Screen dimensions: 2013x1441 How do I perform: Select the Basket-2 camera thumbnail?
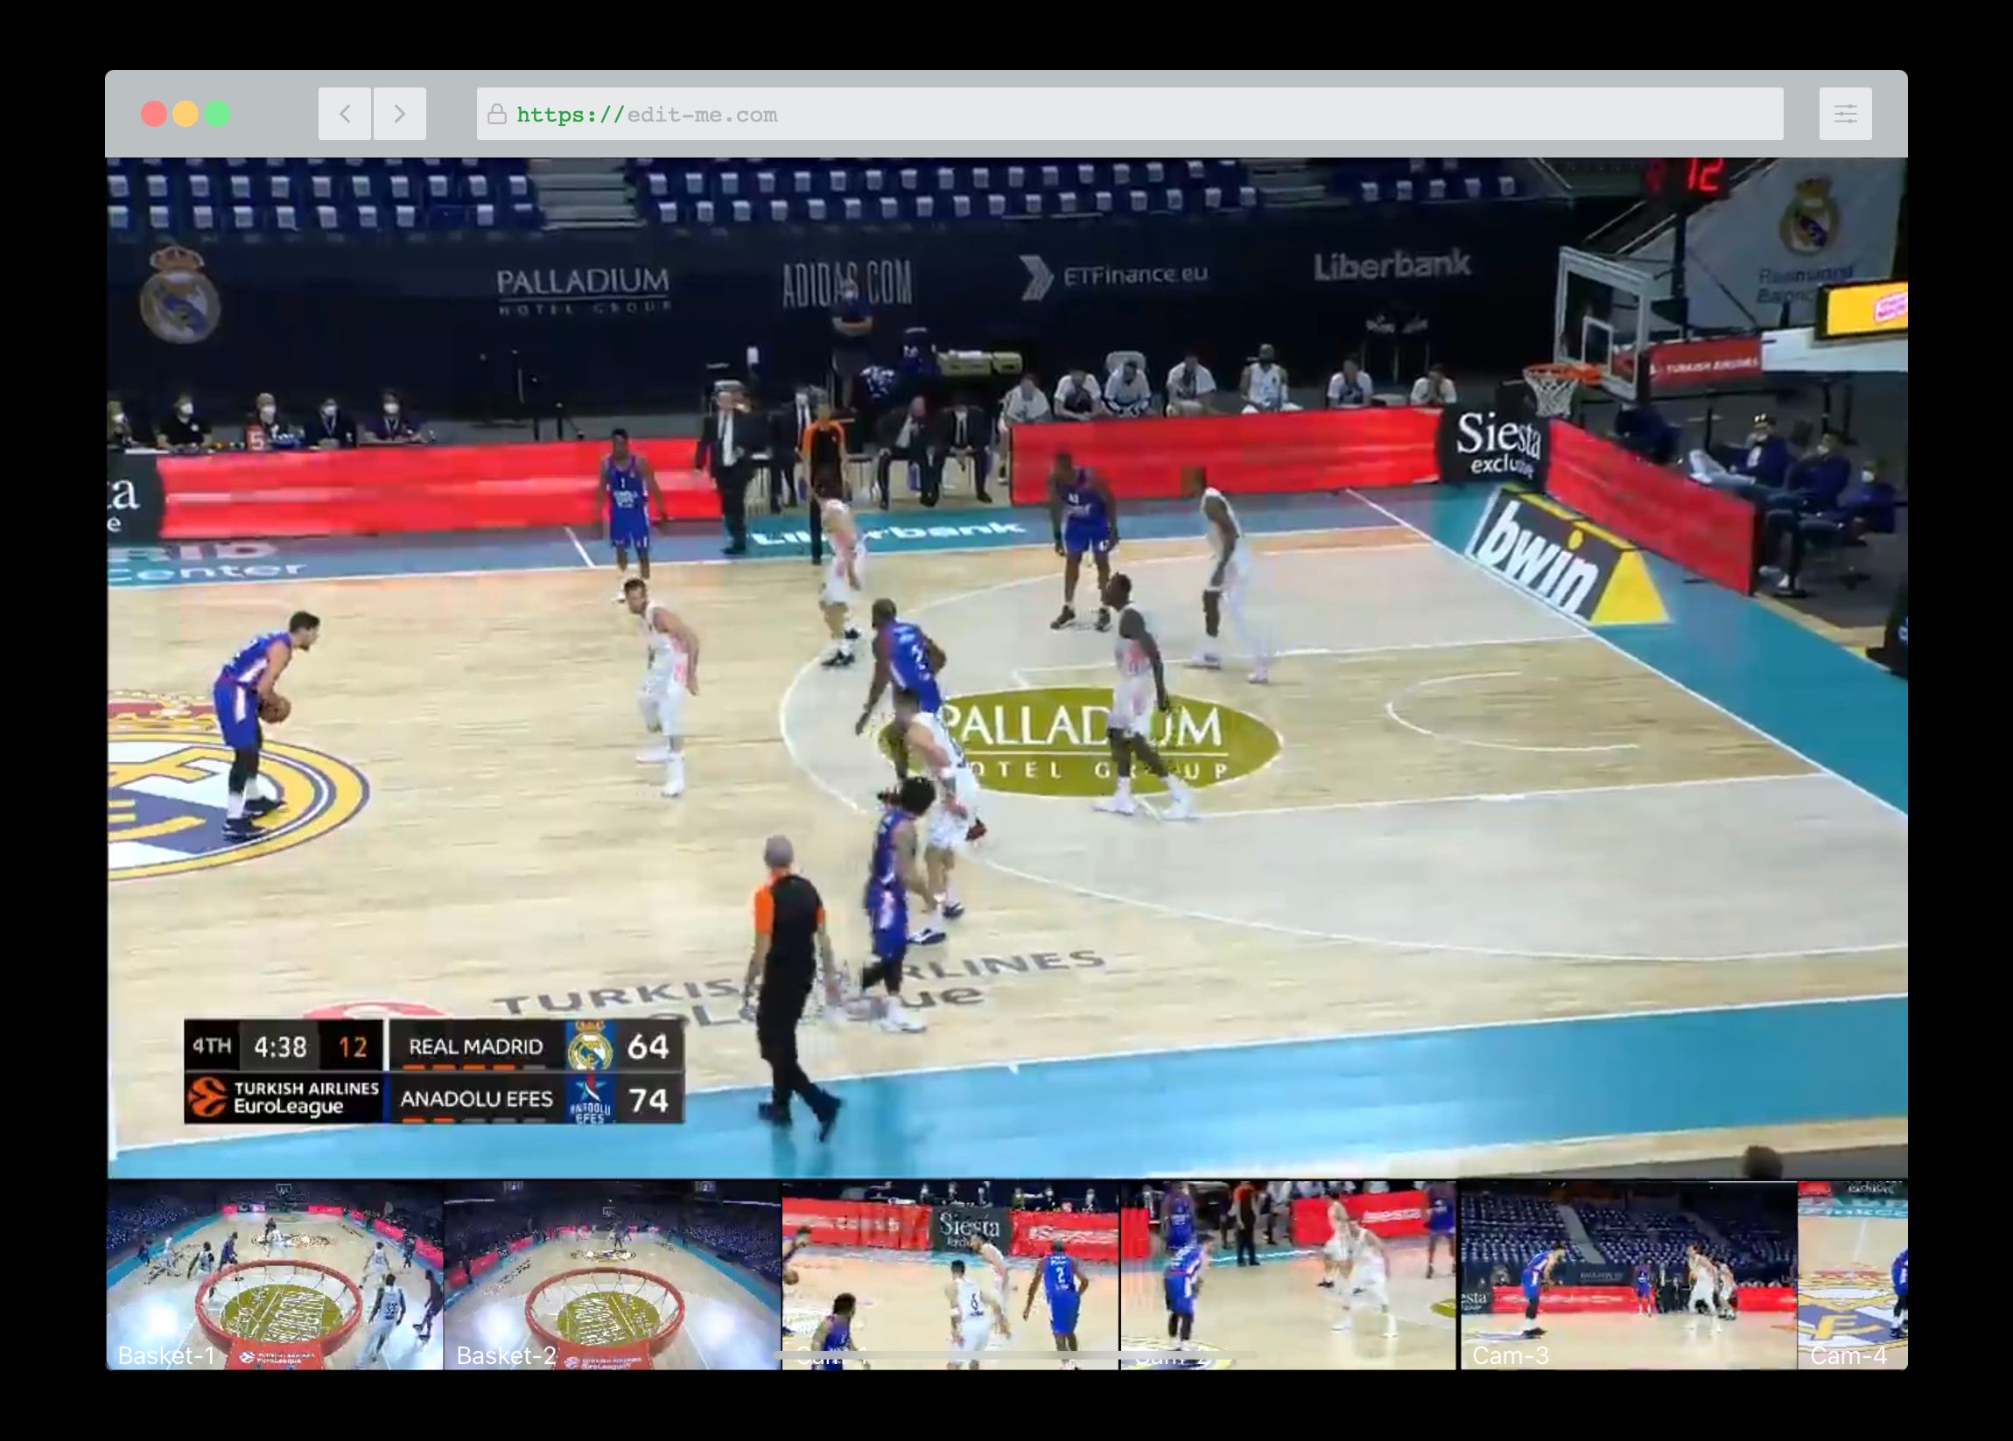click(x=613, y=1275)
